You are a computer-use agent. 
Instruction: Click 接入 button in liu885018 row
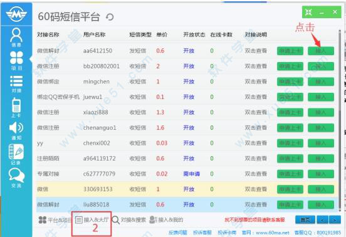point(321,204)
